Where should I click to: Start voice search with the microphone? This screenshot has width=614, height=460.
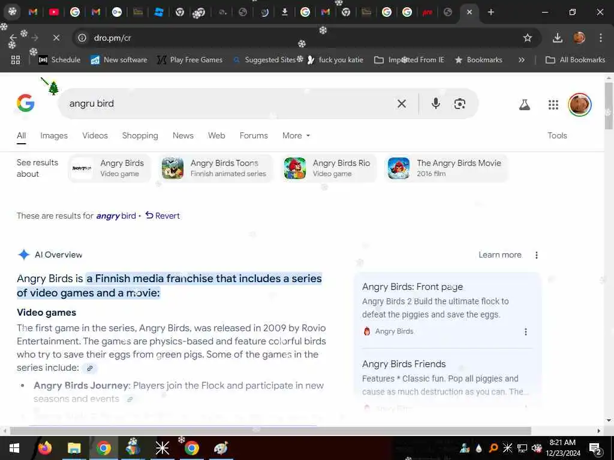pyautogui.click(x=435, y=103)
